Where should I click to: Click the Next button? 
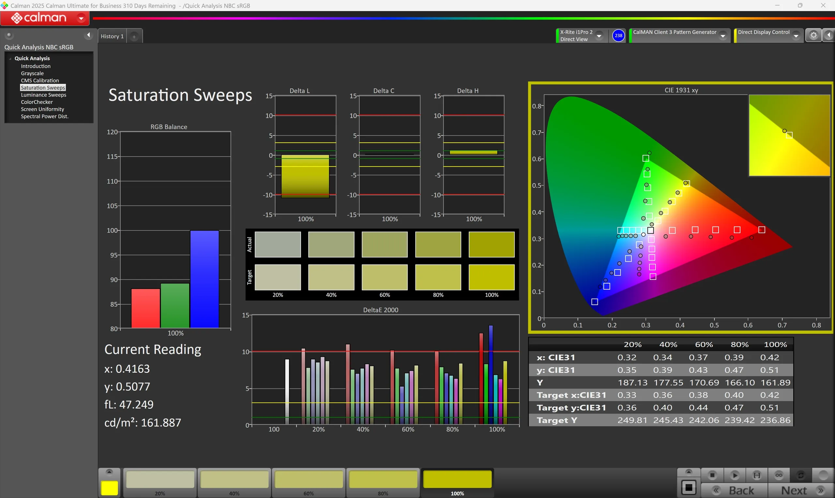tap(801, 490)
